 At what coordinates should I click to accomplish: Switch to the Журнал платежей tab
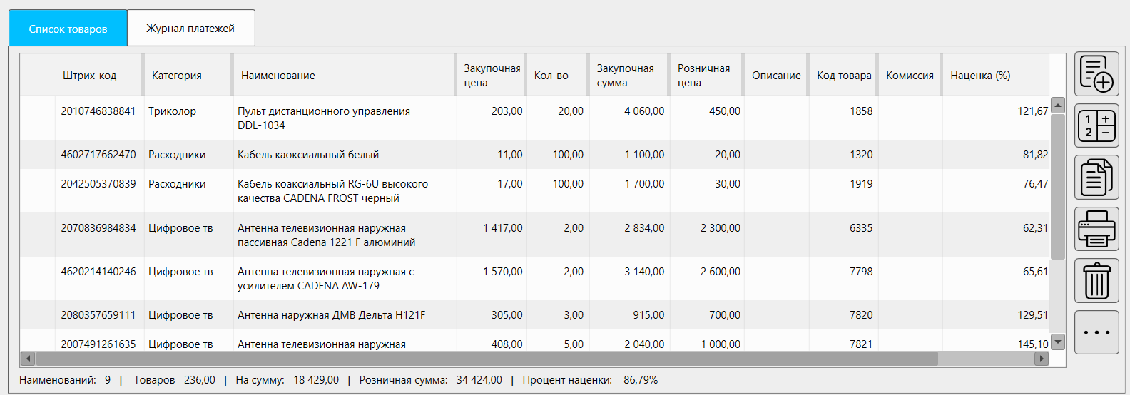190,29
